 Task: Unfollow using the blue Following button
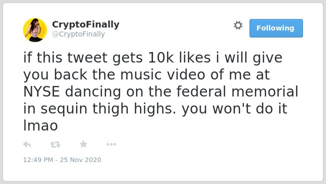pyautogui.click(x=276, y=28)
